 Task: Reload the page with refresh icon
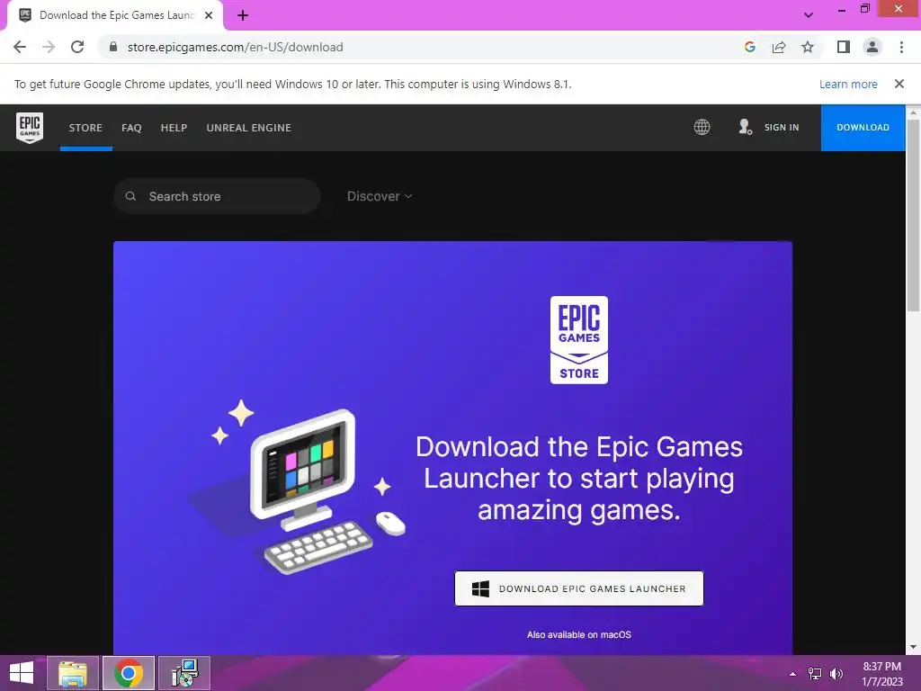pyautogui.click(x=77, y=47)
